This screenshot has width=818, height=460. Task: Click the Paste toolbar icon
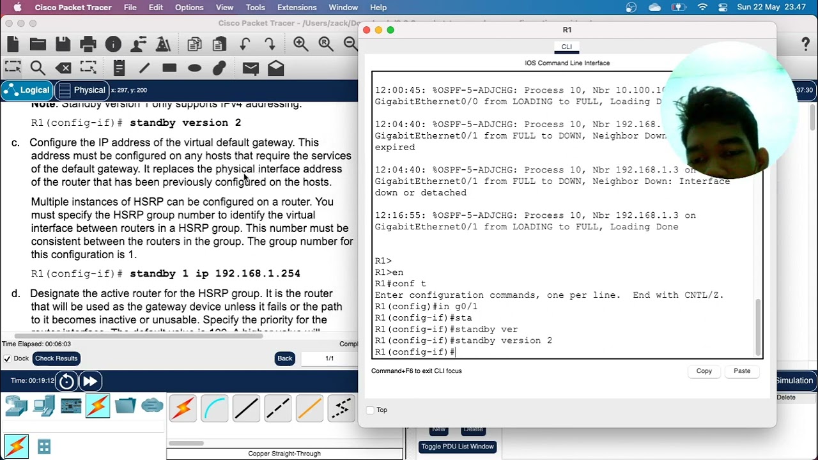coord(220,44)
